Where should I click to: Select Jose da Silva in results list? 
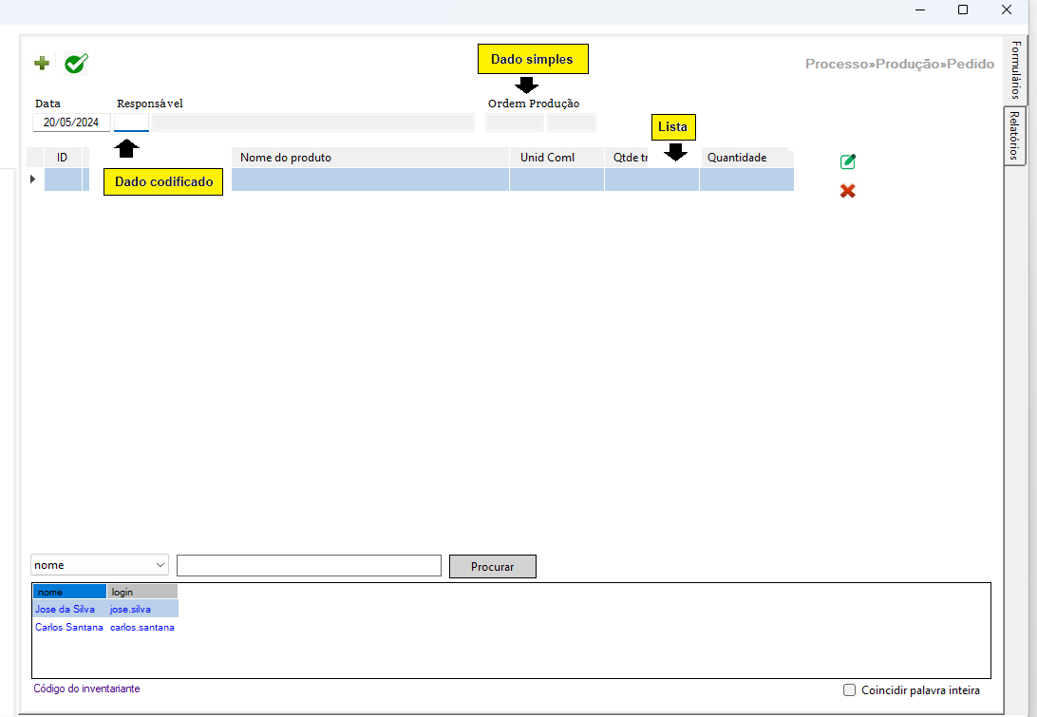65,609
